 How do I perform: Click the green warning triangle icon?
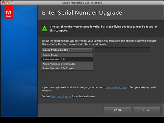pos(44,28)
